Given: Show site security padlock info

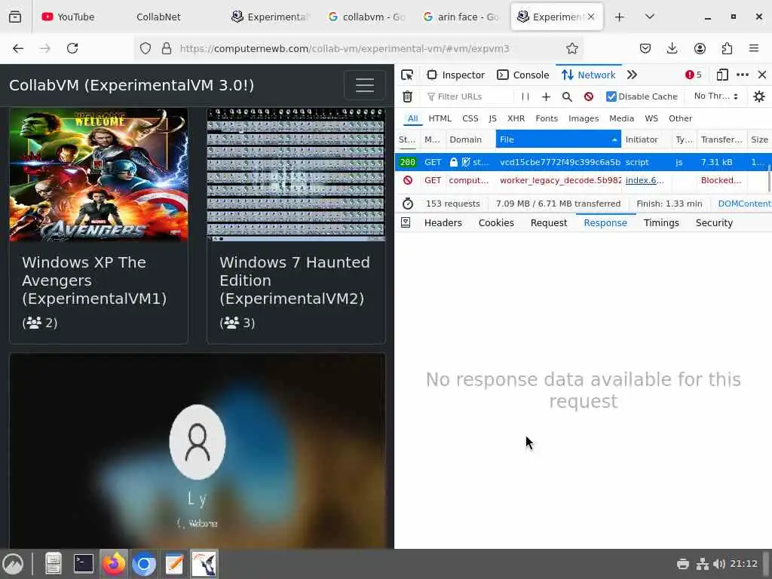Looking at the screenshot, I should tap(167, 48).
